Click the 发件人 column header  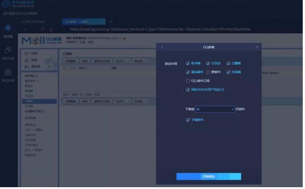click(83, 68)
